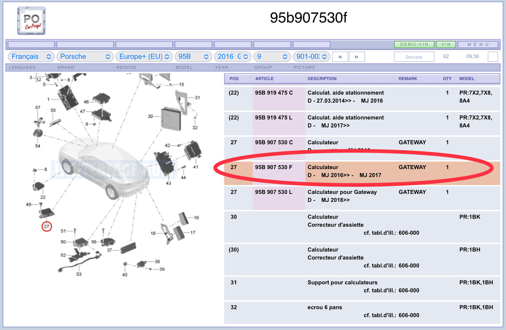Click the PO CarProg2 logo icon
The image size is (506, 330).
(31, 21)
